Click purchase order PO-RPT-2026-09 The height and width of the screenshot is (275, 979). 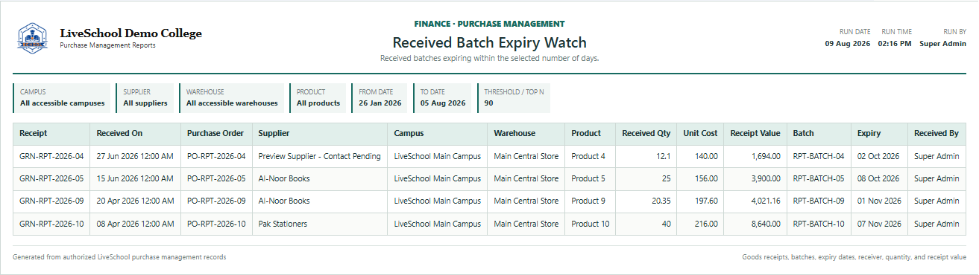(216, 201)
